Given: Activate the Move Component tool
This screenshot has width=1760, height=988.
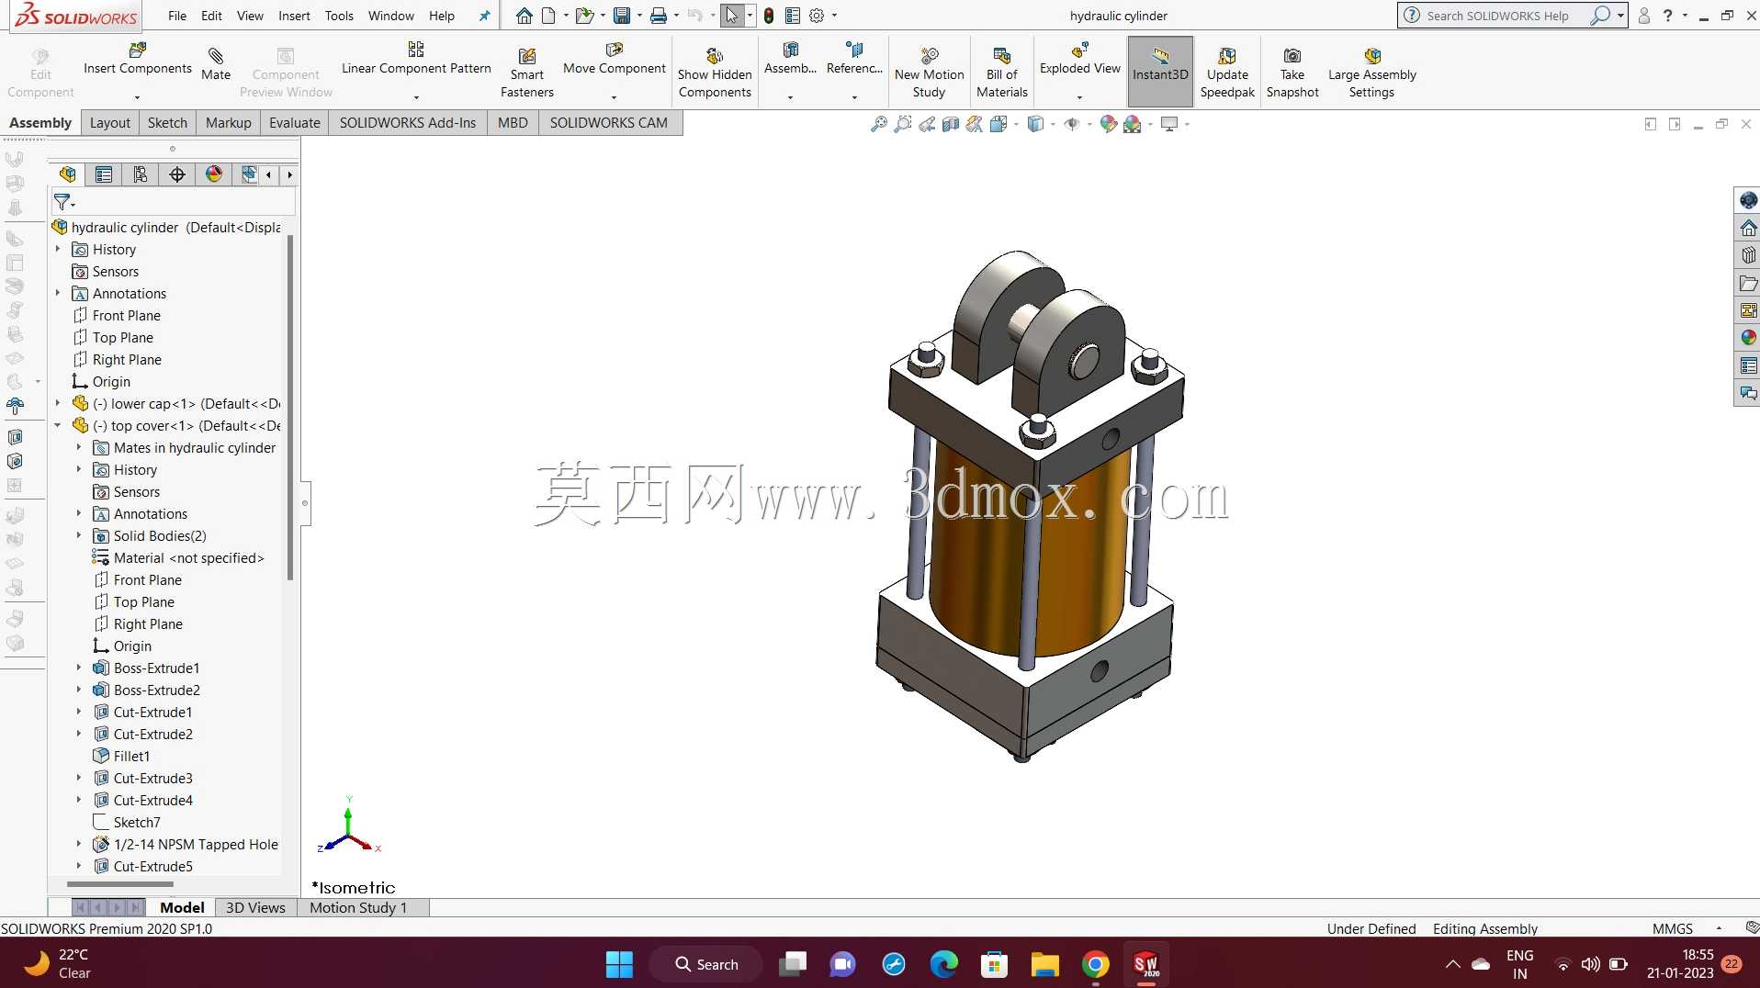Looking at the screenshot, I should pyautogui.click(x=614, y=58).
